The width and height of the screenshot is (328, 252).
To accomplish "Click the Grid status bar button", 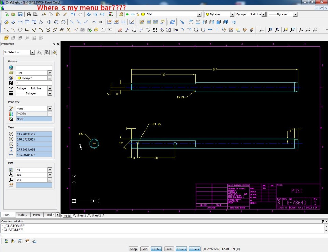I will [145, 249].
